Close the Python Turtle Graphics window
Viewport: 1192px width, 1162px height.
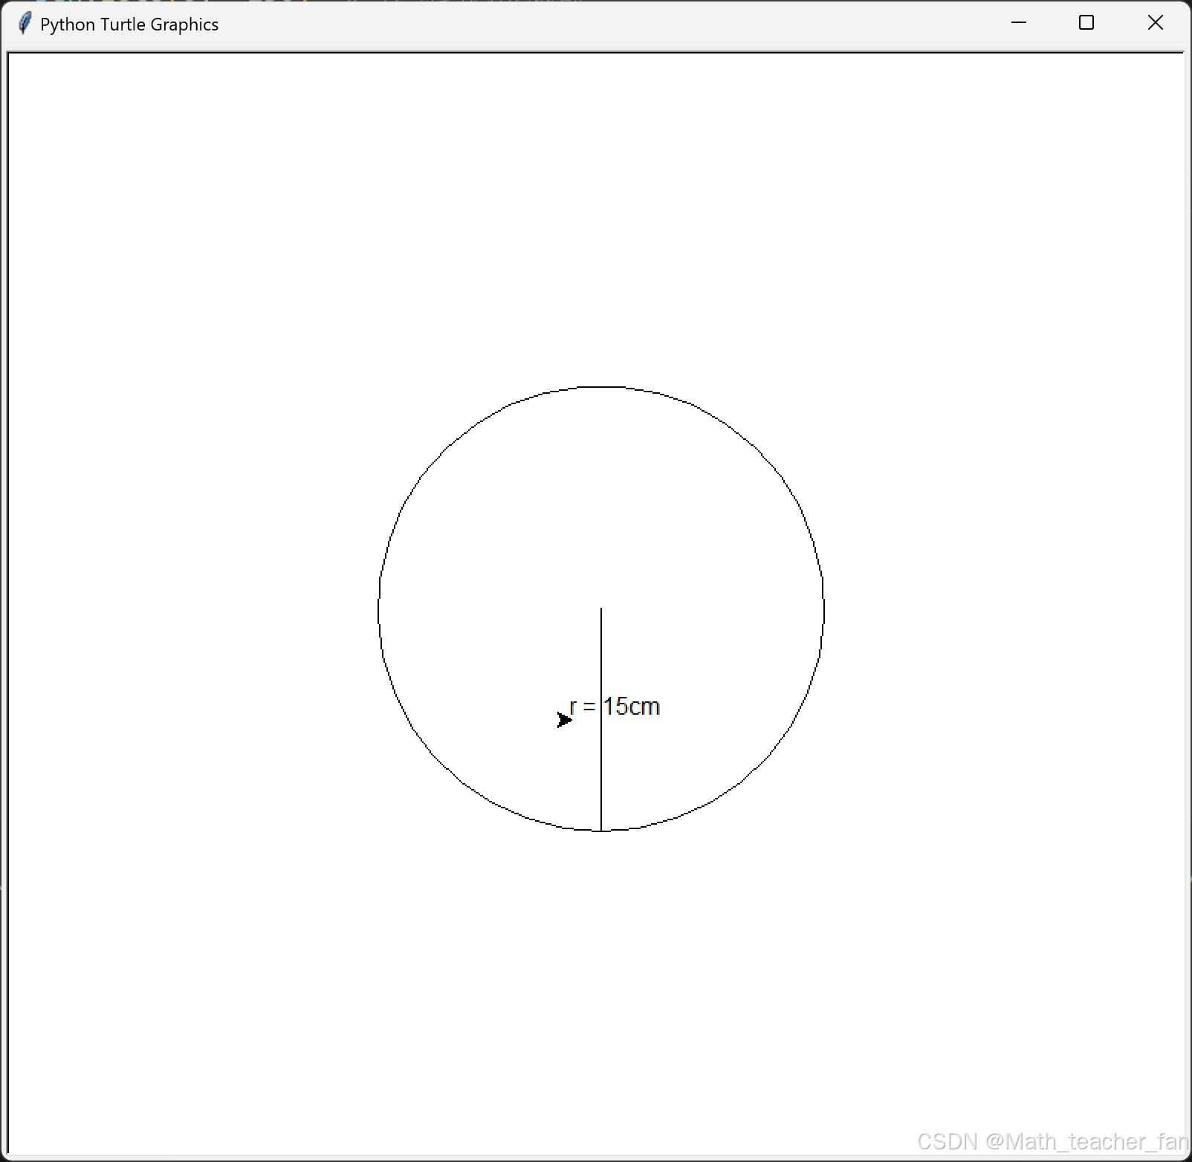point(1155,23)
